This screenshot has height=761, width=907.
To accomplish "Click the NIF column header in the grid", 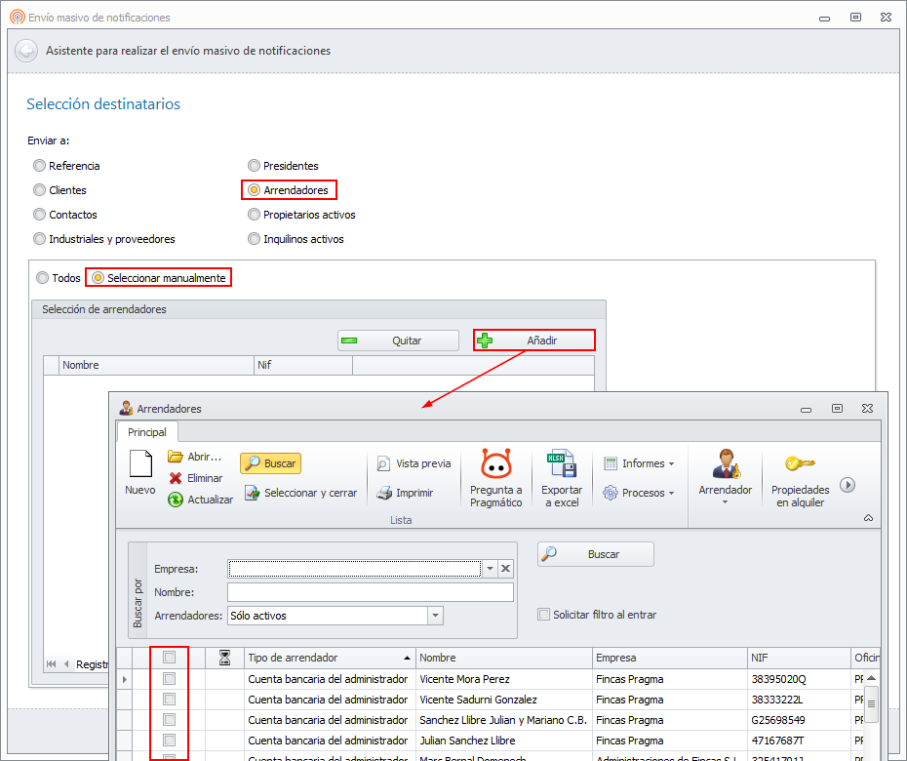I will point(799,658).
